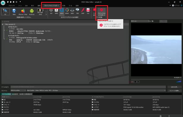
Task: Click the stop button under the preview
Action: (135, 82)
